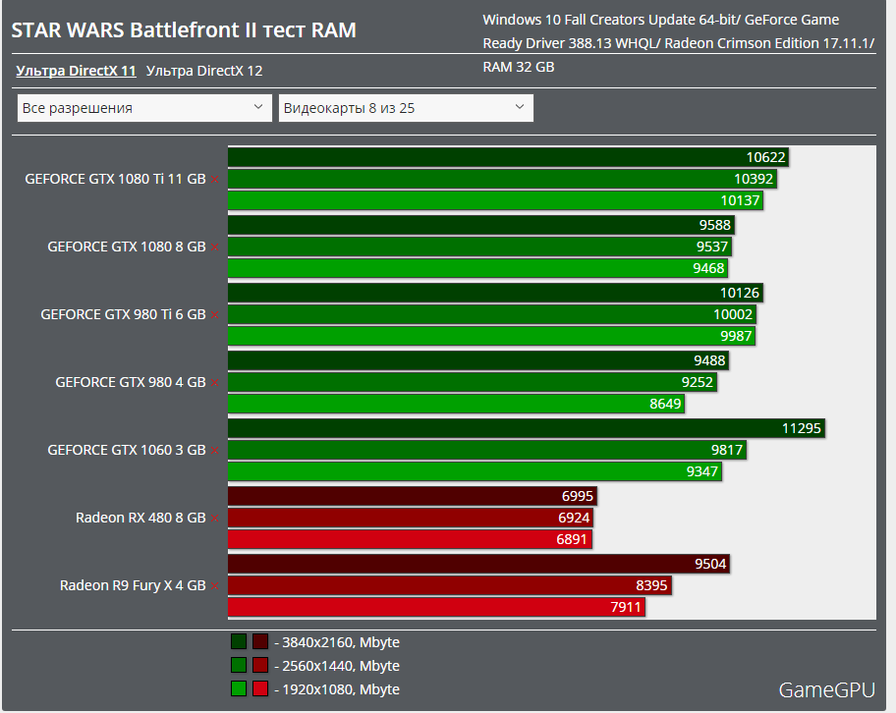Click the GEFORCE GTX 1080 8 GB label
This screenshot has height=713, width=896.
pyautogui.click(x=127, y=247)
